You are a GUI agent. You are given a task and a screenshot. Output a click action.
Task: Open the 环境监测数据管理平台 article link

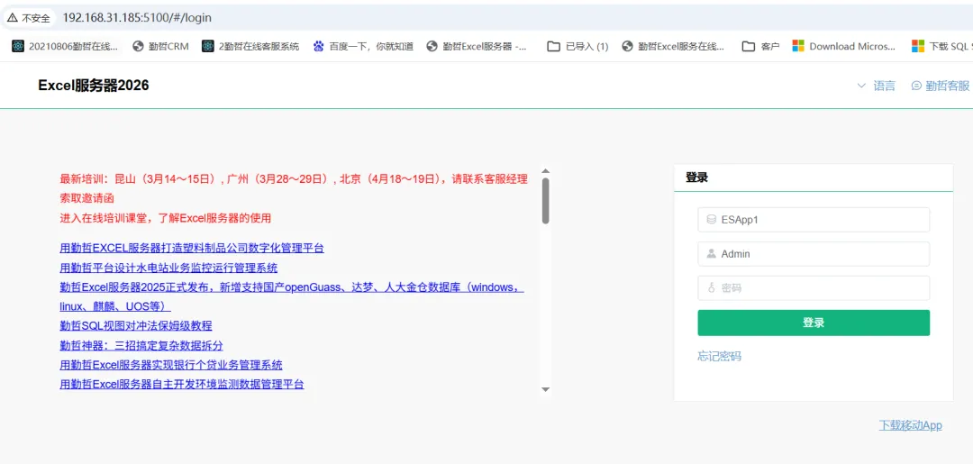tap(182, 384)
